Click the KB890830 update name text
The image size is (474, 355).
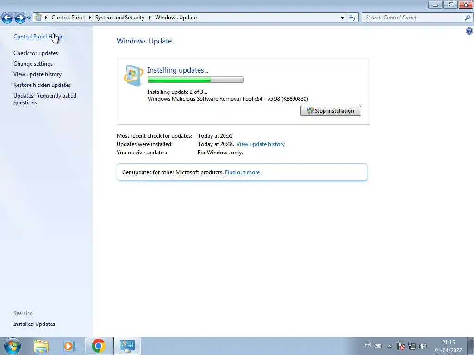[228, 99]
